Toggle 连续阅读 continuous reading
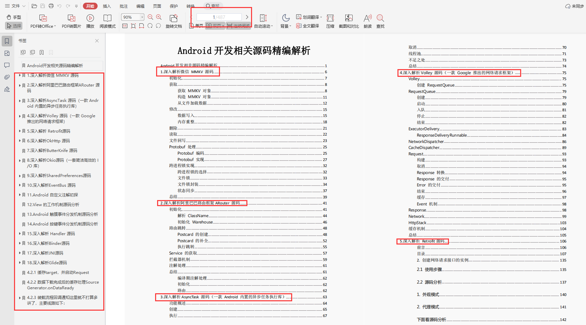The height and width of the screenshot is (325, 586). click(238, 26)
